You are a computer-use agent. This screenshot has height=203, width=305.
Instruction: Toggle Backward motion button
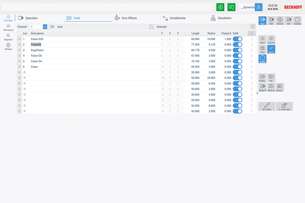coord(280,87)
